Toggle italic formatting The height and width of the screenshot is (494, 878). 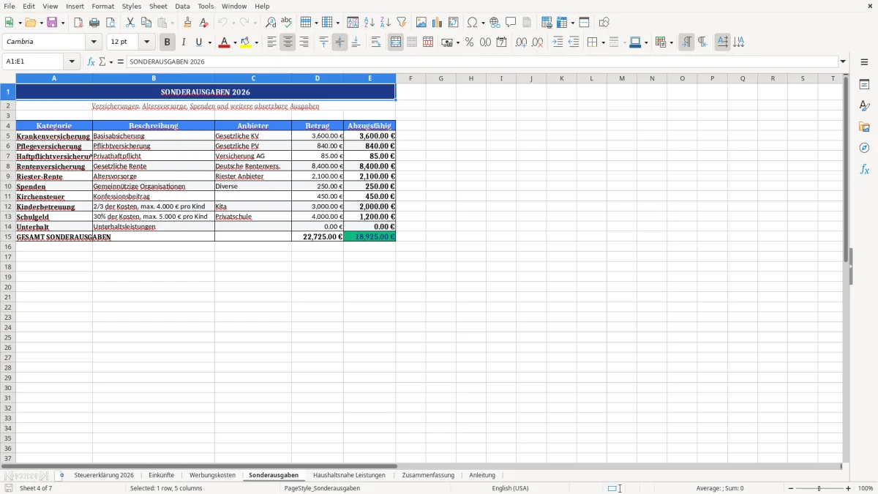click(x=184, y=42)
